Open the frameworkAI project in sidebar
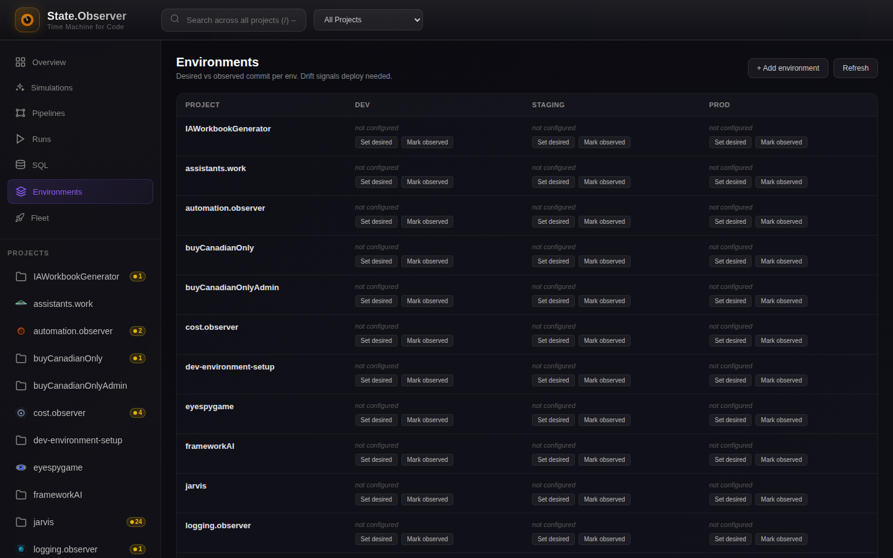893x558 pixels. click(81, 495)
